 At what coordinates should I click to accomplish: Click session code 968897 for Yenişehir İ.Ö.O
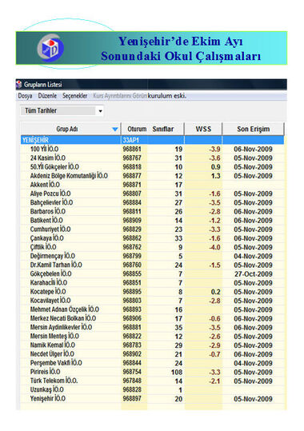tap(132, 398)
